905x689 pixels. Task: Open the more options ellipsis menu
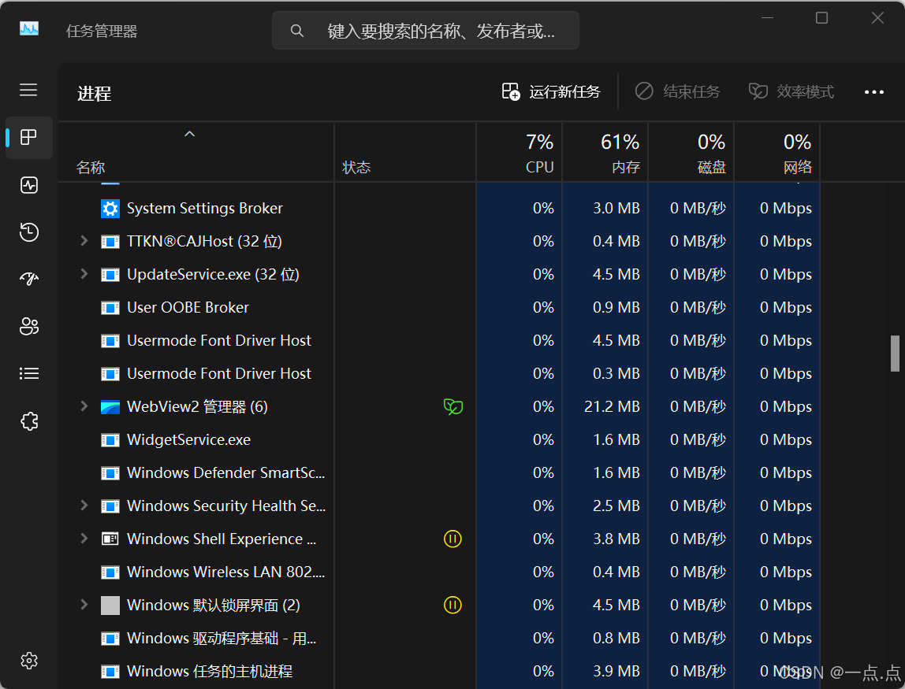(x=873, y=91)
